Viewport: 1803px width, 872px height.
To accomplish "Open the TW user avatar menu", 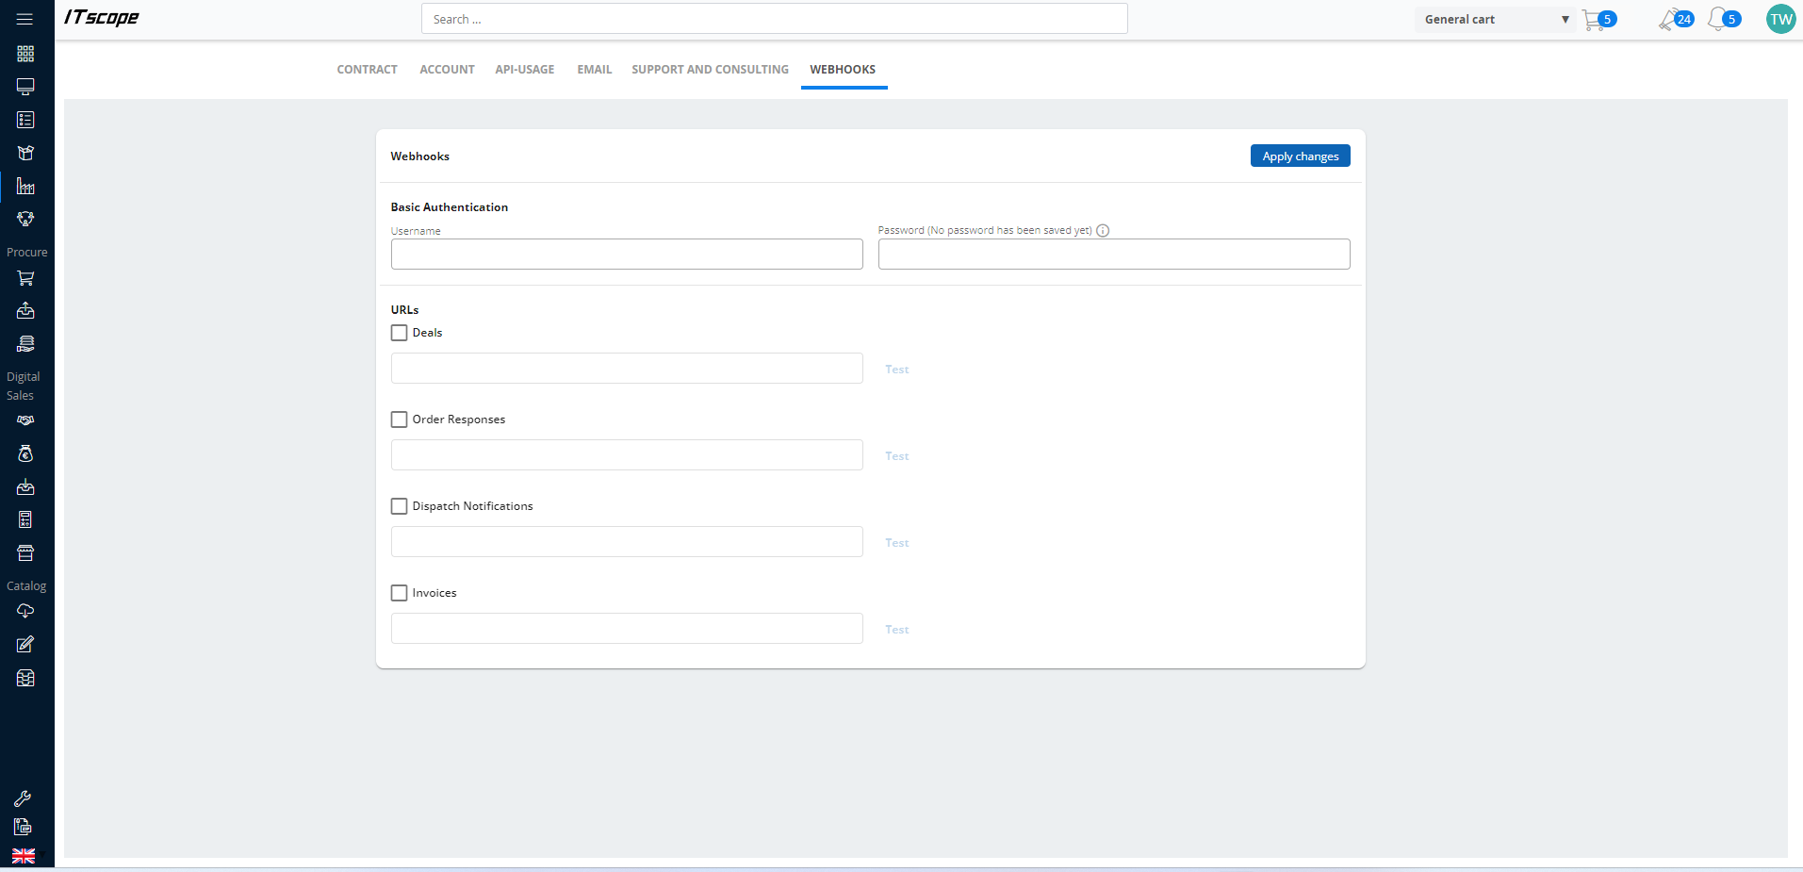I will point(1780,19).
